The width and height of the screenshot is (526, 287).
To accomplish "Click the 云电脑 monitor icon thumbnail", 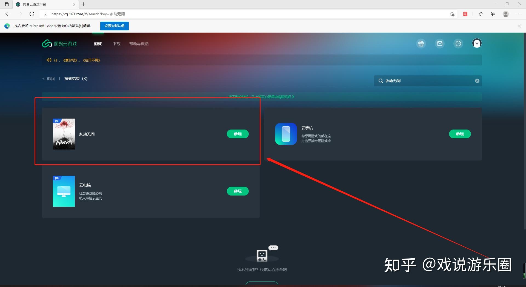I will [64, 191].
